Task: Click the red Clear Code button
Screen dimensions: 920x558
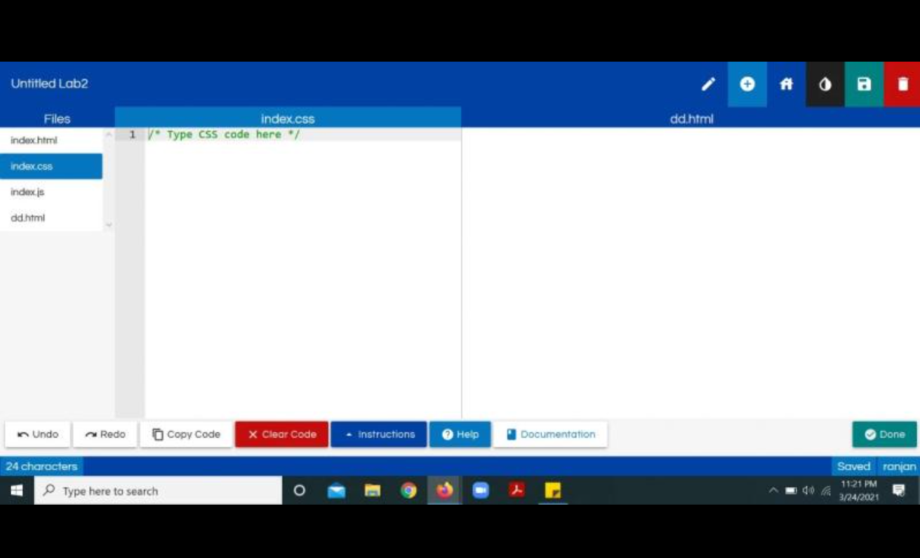Action: point(281,435)
